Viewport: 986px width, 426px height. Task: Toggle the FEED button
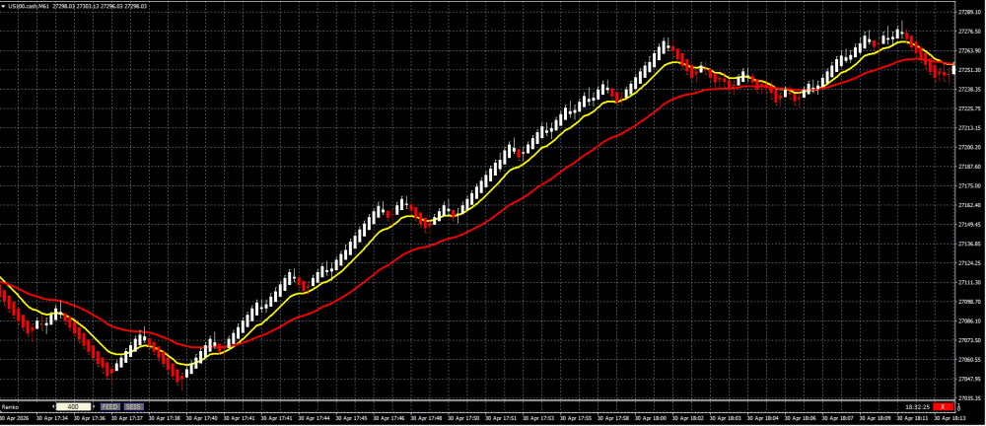coord(110,406)
